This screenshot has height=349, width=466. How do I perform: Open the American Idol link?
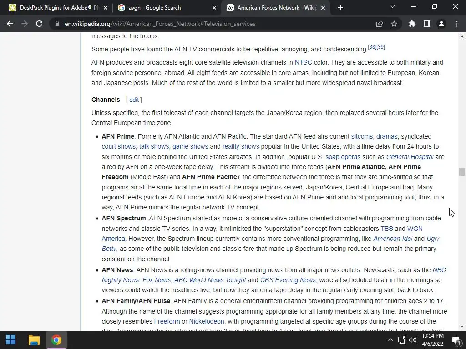tap(393, 239)
